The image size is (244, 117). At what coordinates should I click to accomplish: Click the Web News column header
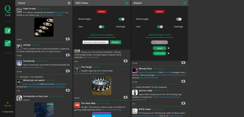(102, 3)
